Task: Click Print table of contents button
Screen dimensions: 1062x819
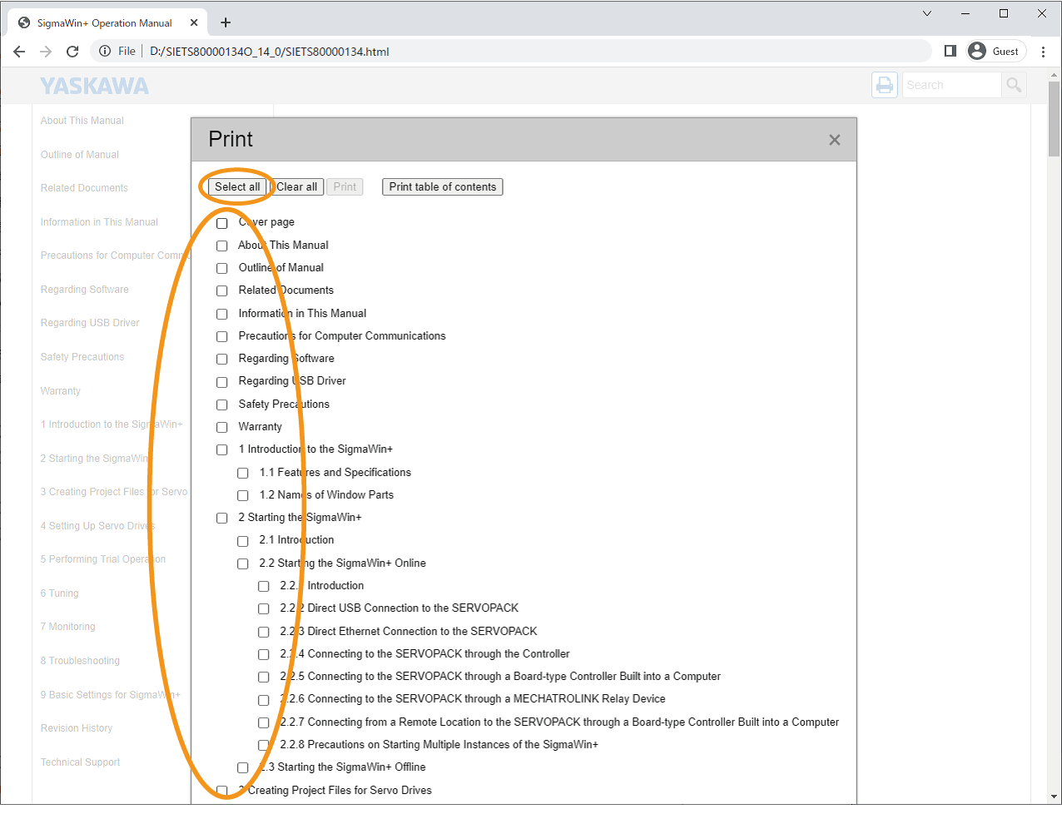Action: click(442, 187)
